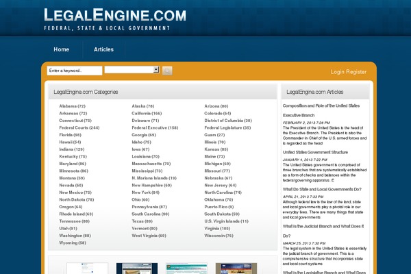Focus the 'Enter a keyword' search field
Viewport: 411px width, 274px height.
point(75,71)
